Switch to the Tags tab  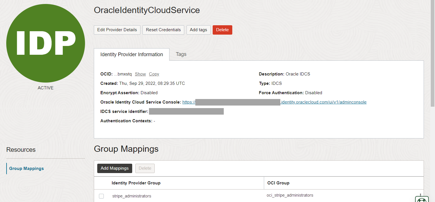pyautogui.click(x=181, y=54)
